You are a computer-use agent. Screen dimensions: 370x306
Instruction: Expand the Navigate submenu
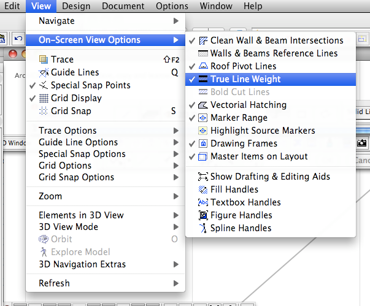(x=104, y=21)
